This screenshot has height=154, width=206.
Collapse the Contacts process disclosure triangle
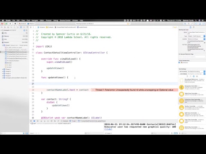1,30
